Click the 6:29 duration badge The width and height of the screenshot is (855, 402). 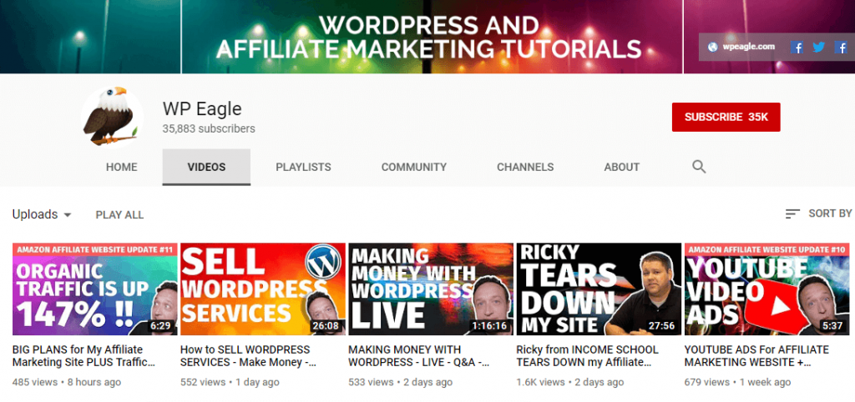click(163, 326)
